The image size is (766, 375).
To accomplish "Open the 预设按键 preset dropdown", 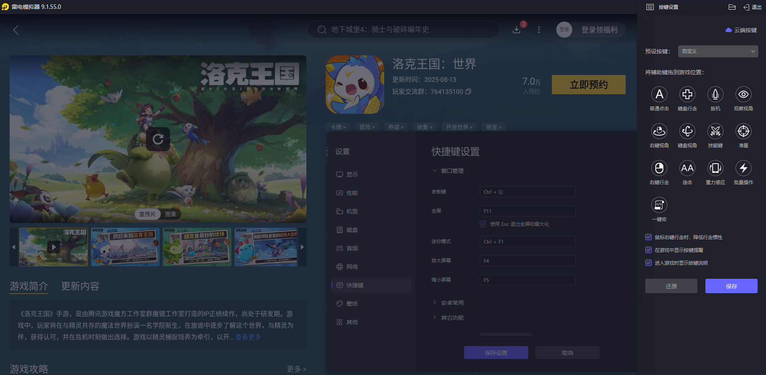I will 718,51.
